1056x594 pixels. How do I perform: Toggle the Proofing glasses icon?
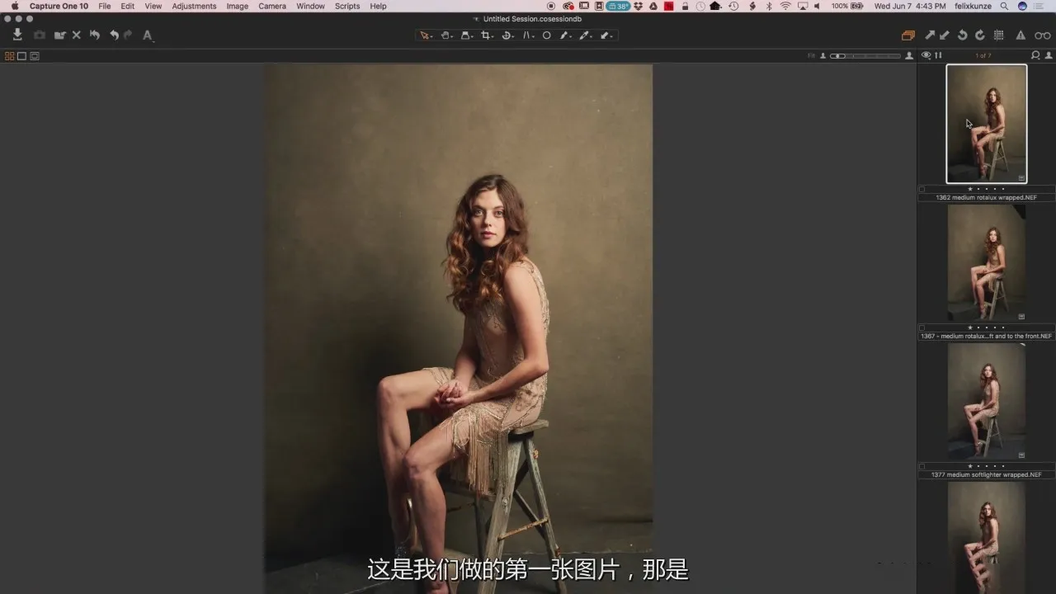(1043, 35)
